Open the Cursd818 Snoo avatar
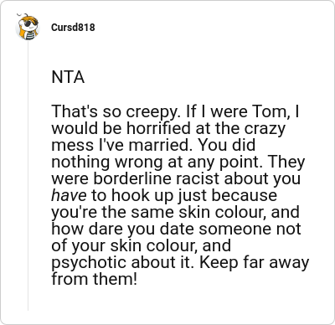The width and height of the screenshot is (335, 325). tap(28, 27)
